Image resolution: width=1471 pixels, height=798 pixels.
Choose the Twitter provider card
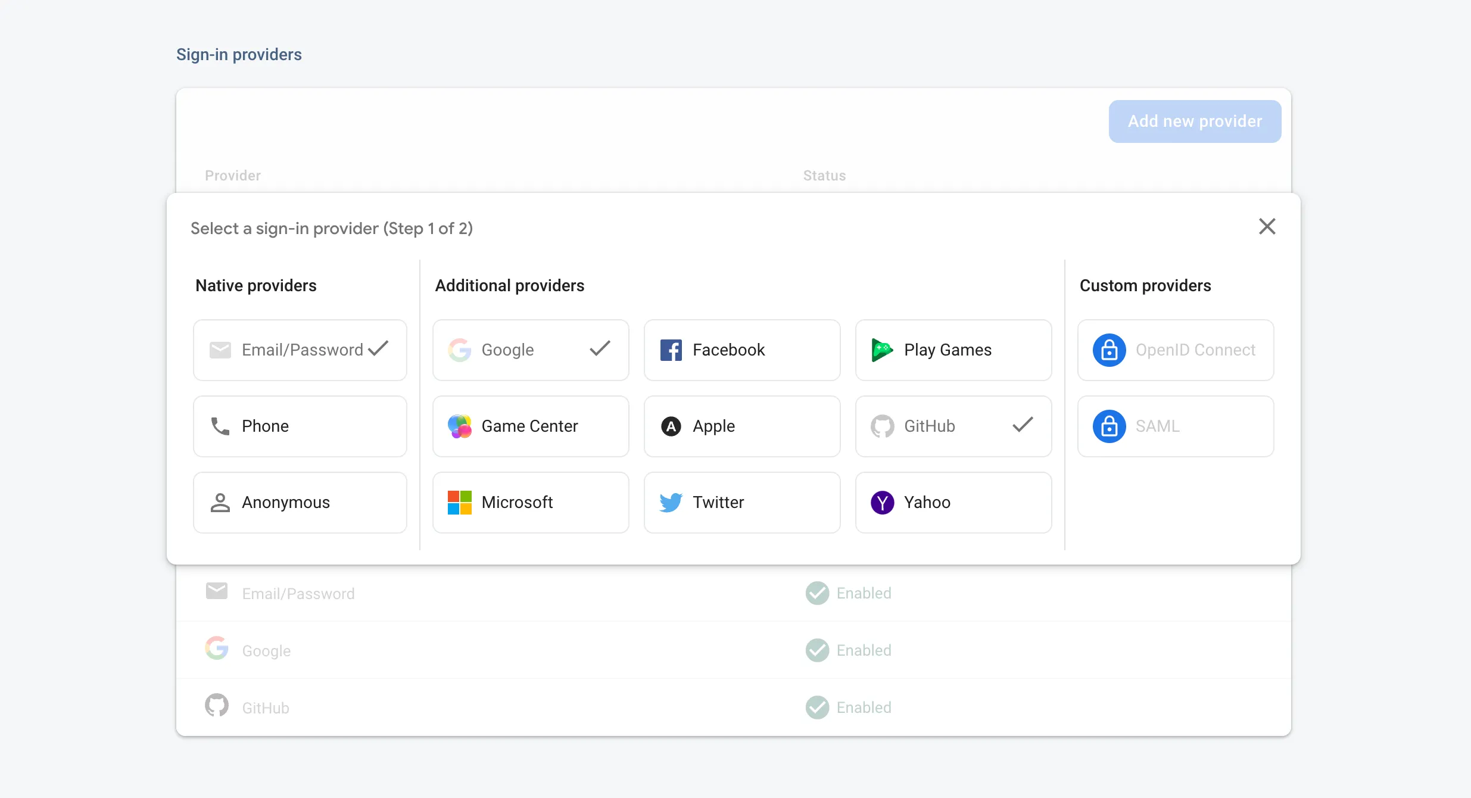(x=742, y=503)
